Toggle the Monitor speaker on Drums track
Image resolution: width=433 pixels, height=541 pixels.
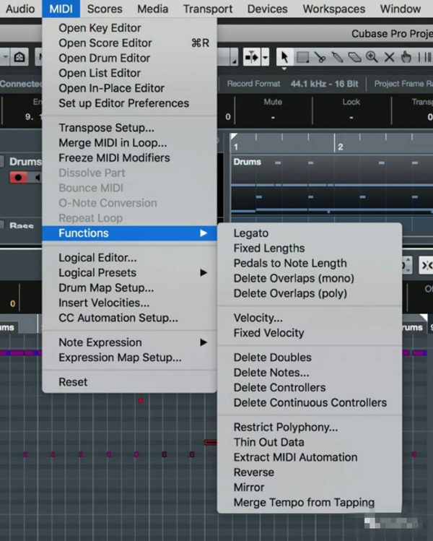(x=37, y=178)
